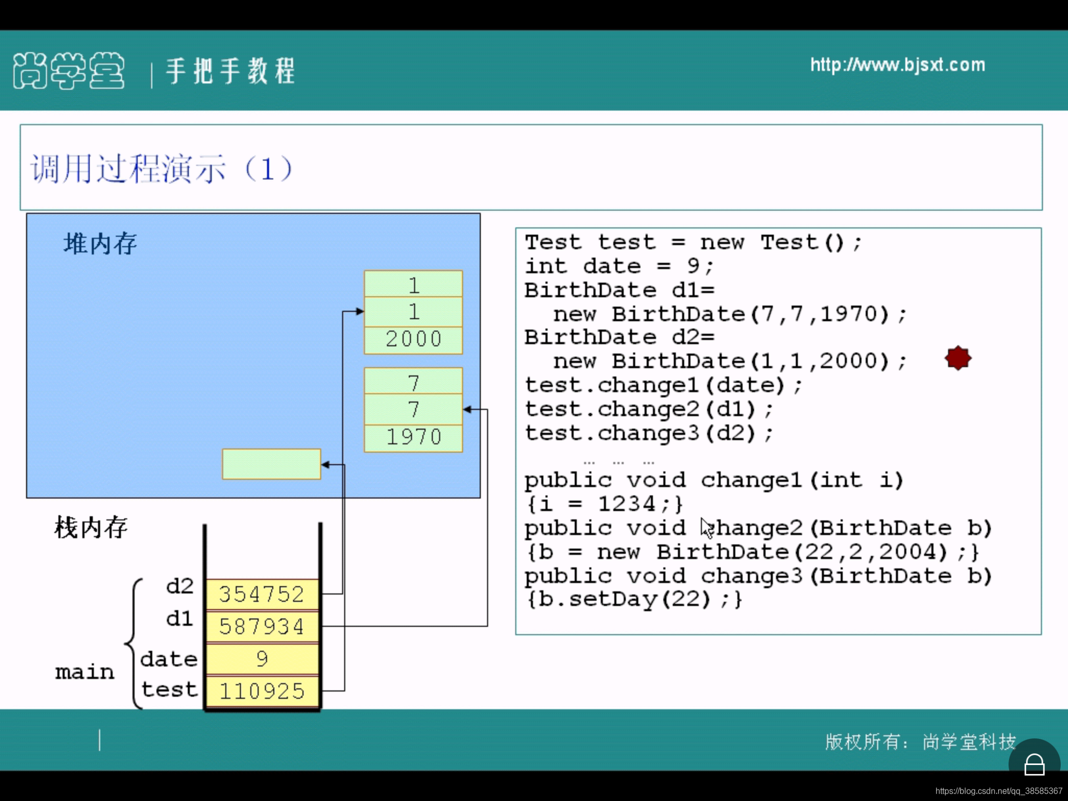Image resolution: width=1068 pixels, height=801 pixels.
Task: Click the 栈内存 stack memory label
Action: point(91,527)
